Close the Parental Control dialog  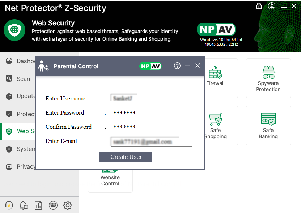coord(198,66)
